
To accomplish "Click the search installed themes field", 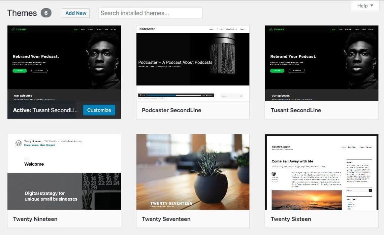I will [150, 13].
